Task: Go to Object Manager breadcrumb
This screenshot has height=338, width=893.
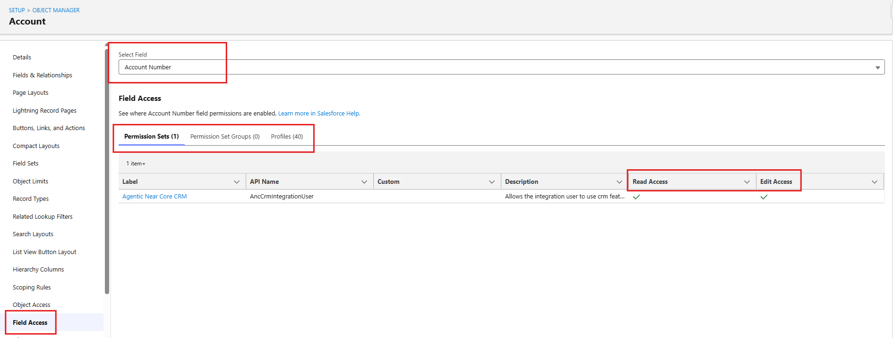Action: click(x=56, y=10)
